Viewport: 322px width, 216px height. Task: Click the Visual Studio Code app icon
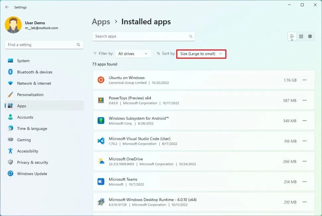coord(101,141)
